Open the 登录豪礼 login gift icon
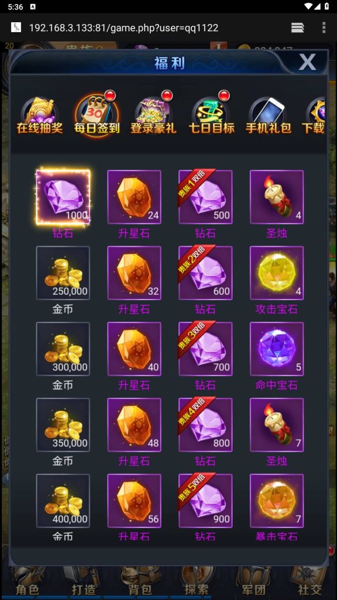The width and height of the screenshot is (337, 600). pyautogui.click(x=154, y=115)
